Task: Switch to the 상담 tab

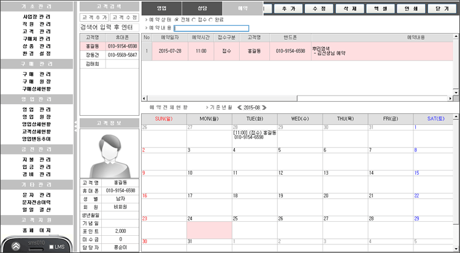Action: click(x=201, y=8)
